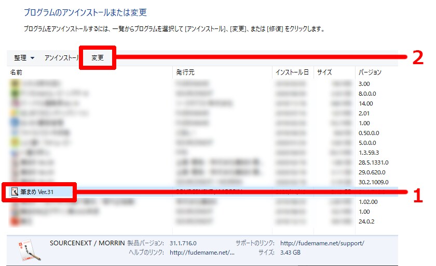The width and height of the screenshot is (436, 266).
Task: Click the アンインストール toolbar button
Action: tap(62, 57)
